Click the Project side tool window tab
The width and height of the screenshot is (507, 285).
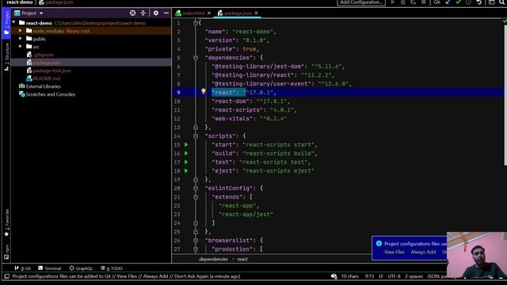coord(6,23)
